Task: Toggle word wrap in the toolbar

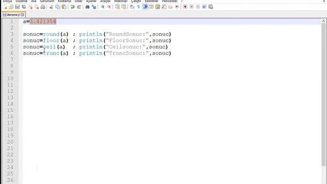Action: pos(132,7)
